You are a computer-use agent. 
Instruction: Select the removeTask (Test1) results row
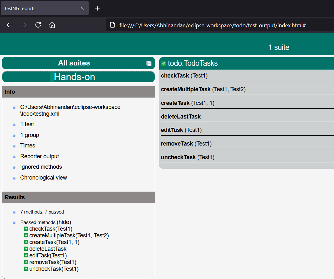pyautogui.click(x=247, y=144)
